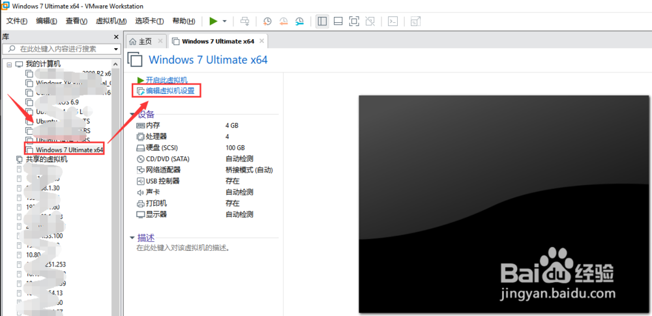This screenshot has width=652, height=316.
Task: Click the stretch guest display toolbar icon
Action: coord(415,22)
